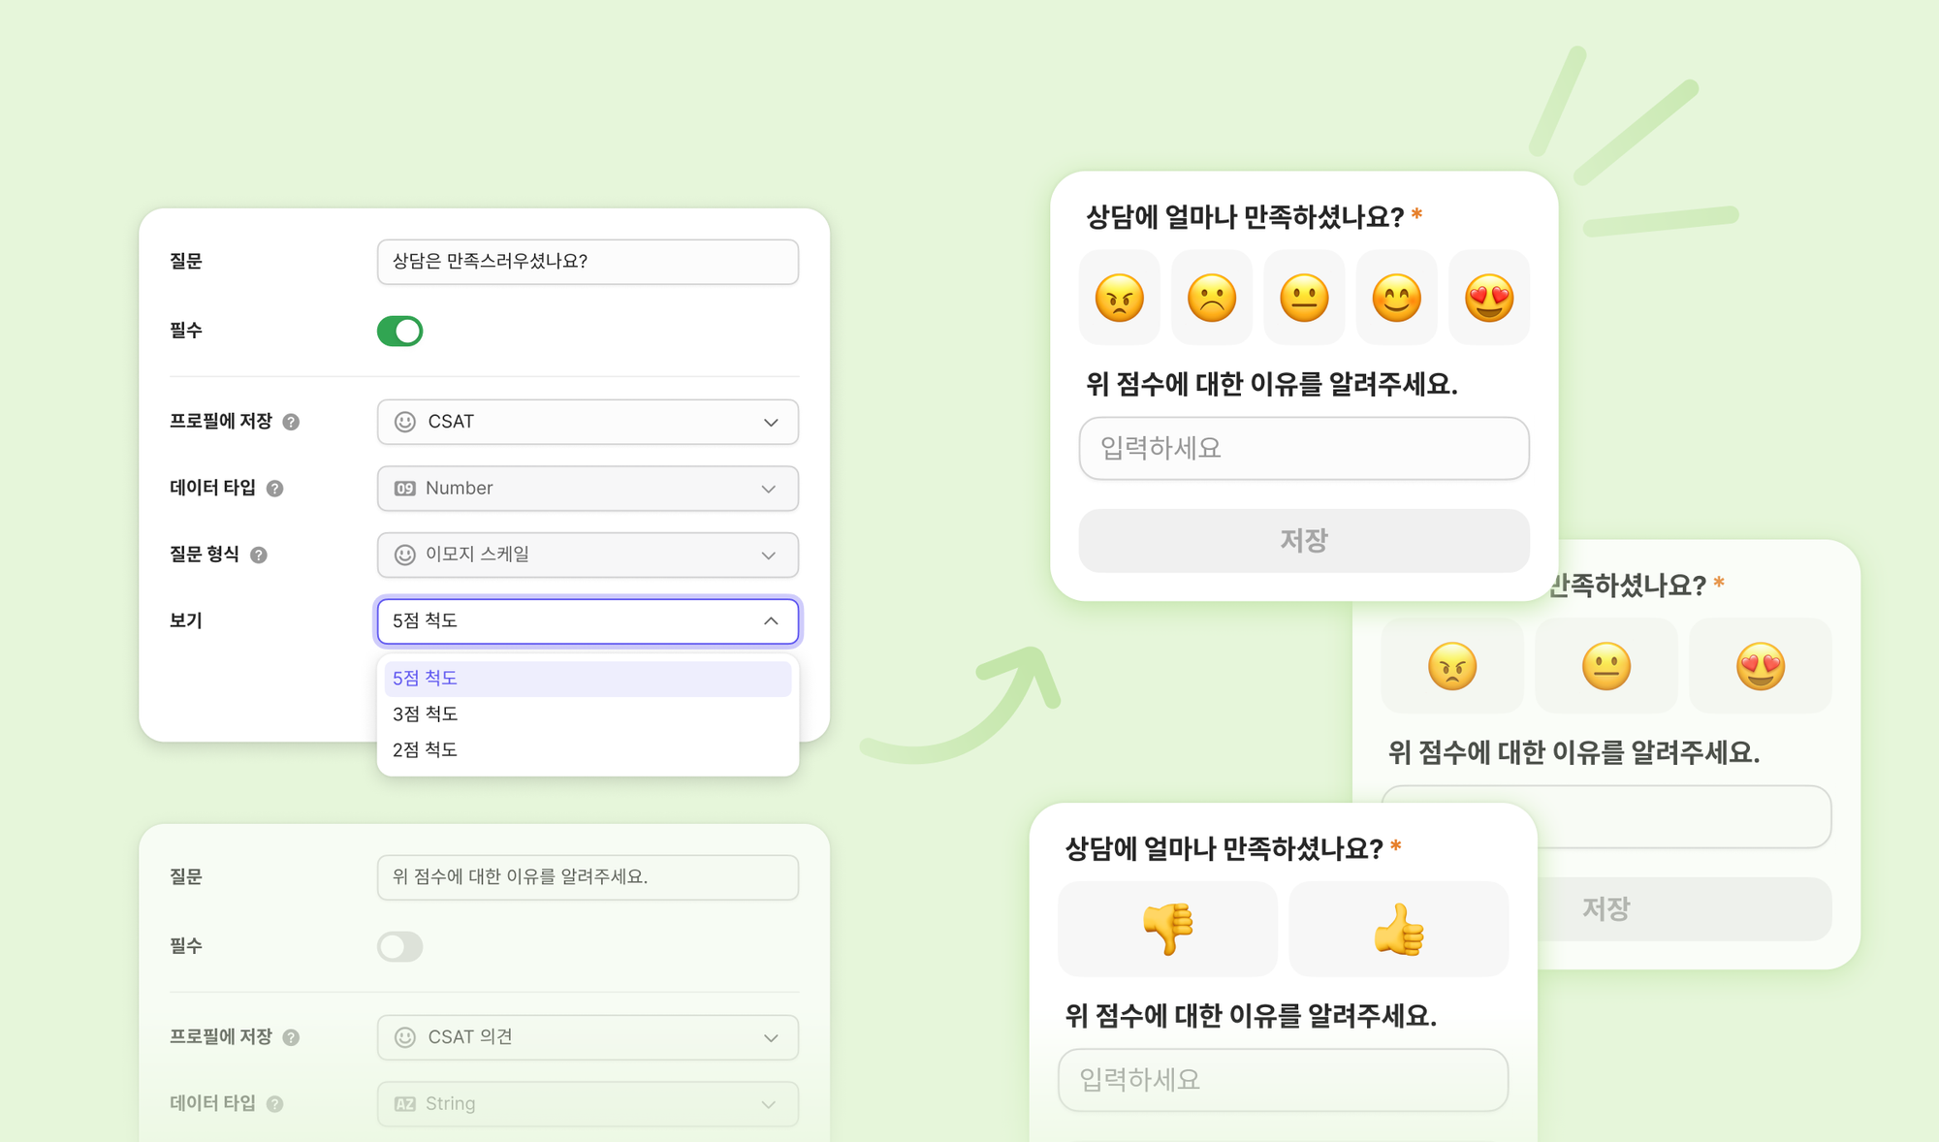
Task: Open the CSAT profile dropdown
Action: [588, 422]
